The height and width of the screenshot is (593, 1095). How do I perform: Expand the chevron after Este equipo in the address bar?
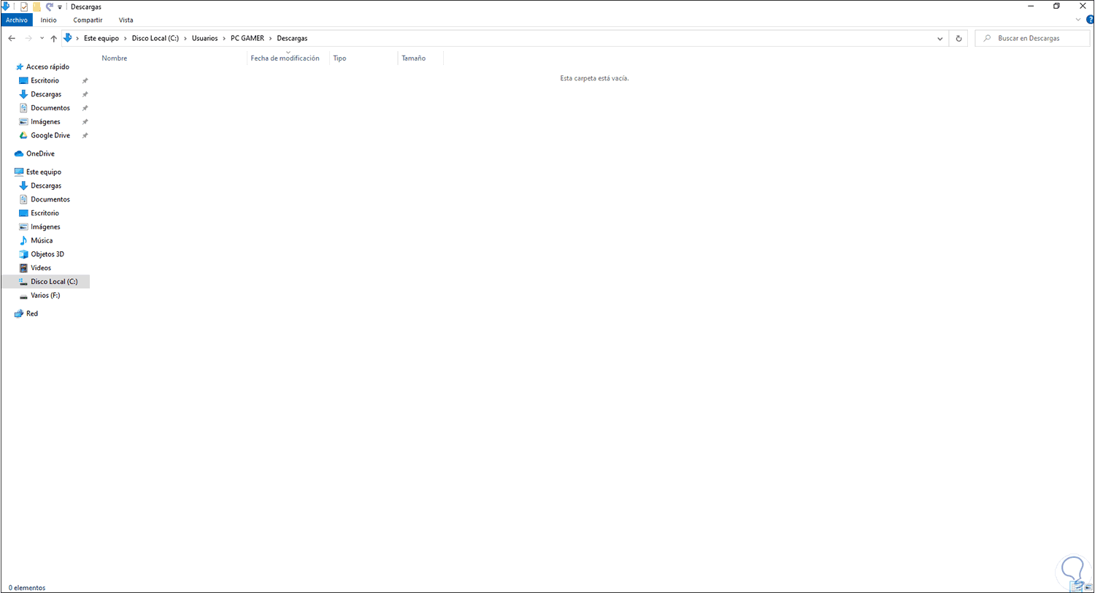126,38
